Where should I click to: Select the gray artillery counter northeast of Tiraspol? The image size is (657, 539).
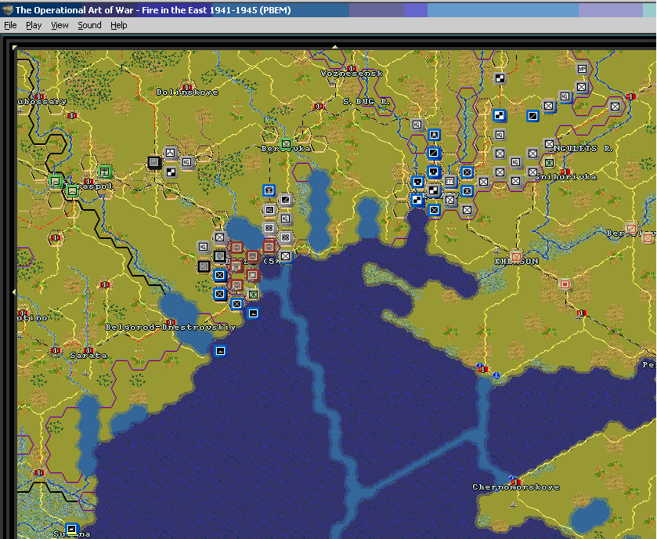click(171, 153)
